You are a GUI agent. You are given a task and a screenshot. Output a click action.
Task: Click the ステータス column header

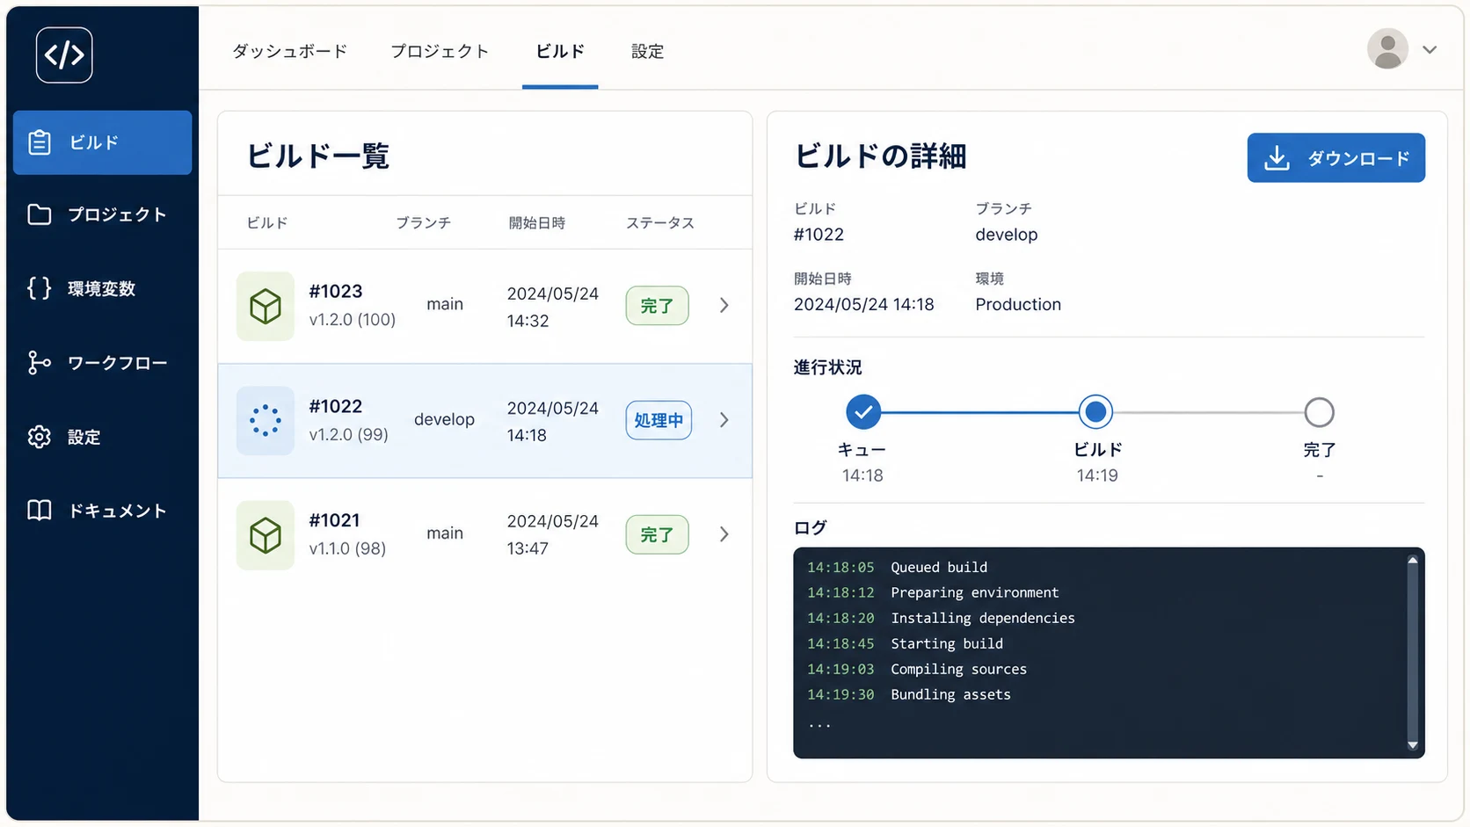(x=660, y=223)
